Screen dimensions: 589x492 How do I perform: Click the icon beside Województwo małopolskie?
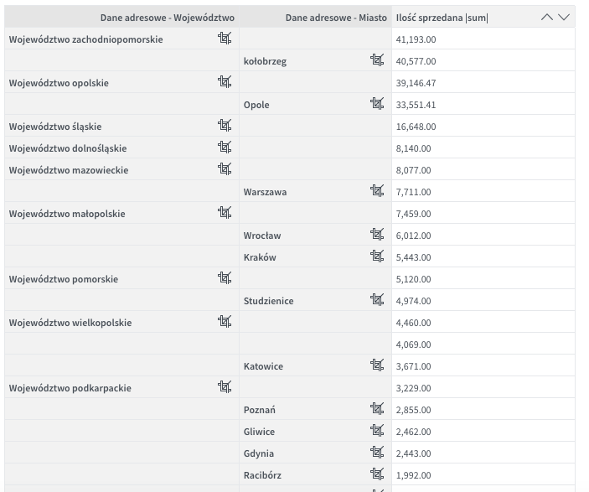click(225, 213)
